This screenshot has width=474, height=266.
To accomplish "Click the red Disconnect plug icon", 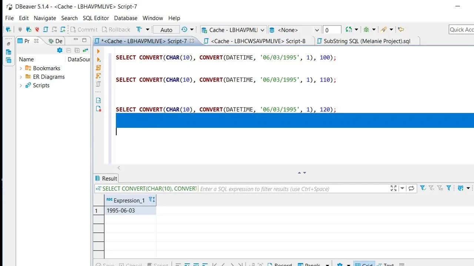I will click(37, 30).
